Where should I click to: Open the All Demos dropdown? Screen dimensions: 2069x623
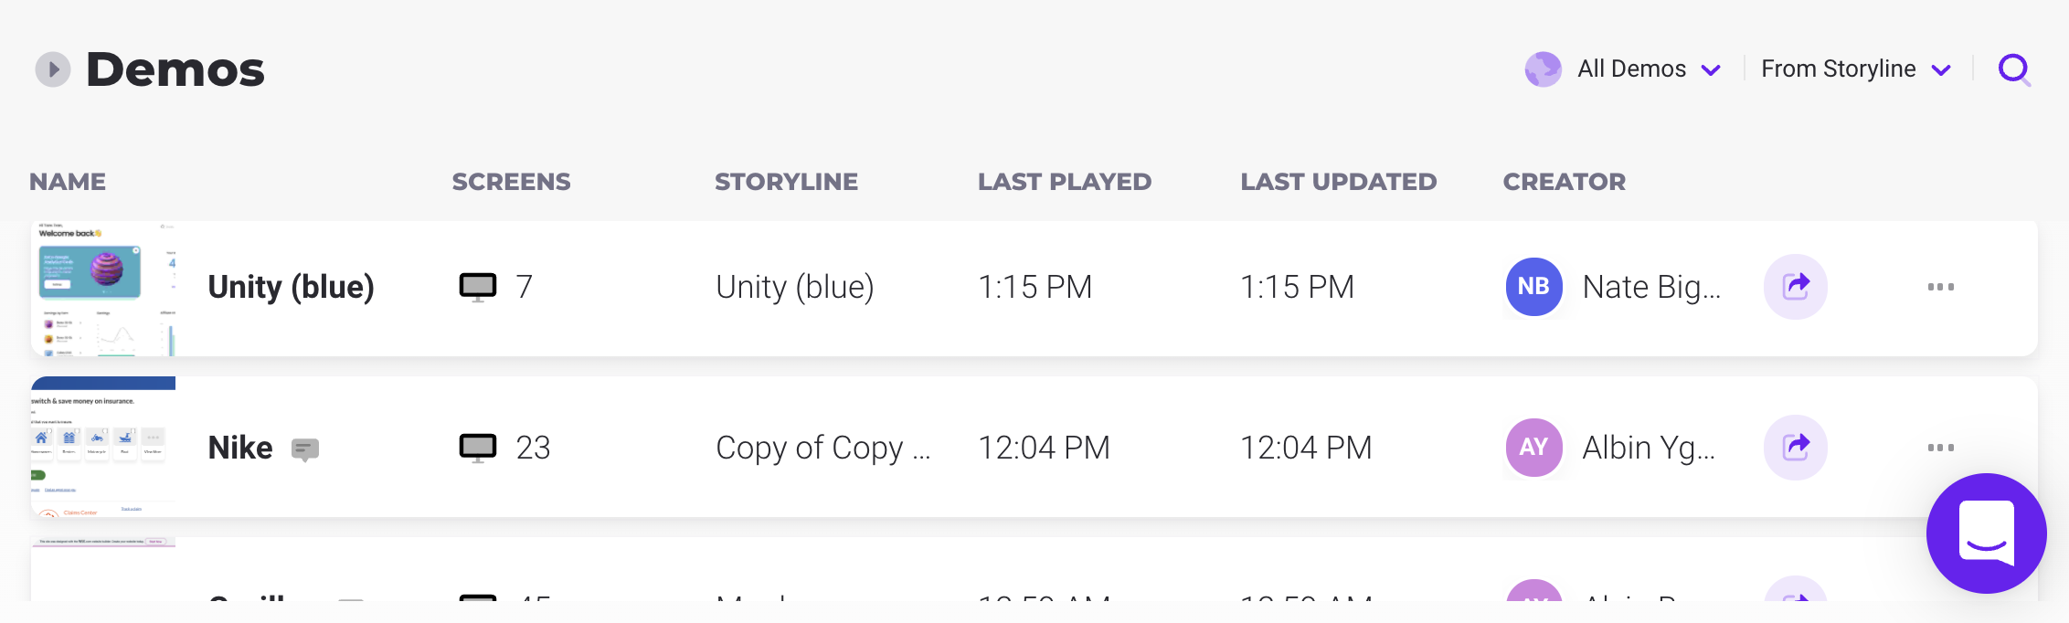pyautogui.click(x=1631, y=69)
